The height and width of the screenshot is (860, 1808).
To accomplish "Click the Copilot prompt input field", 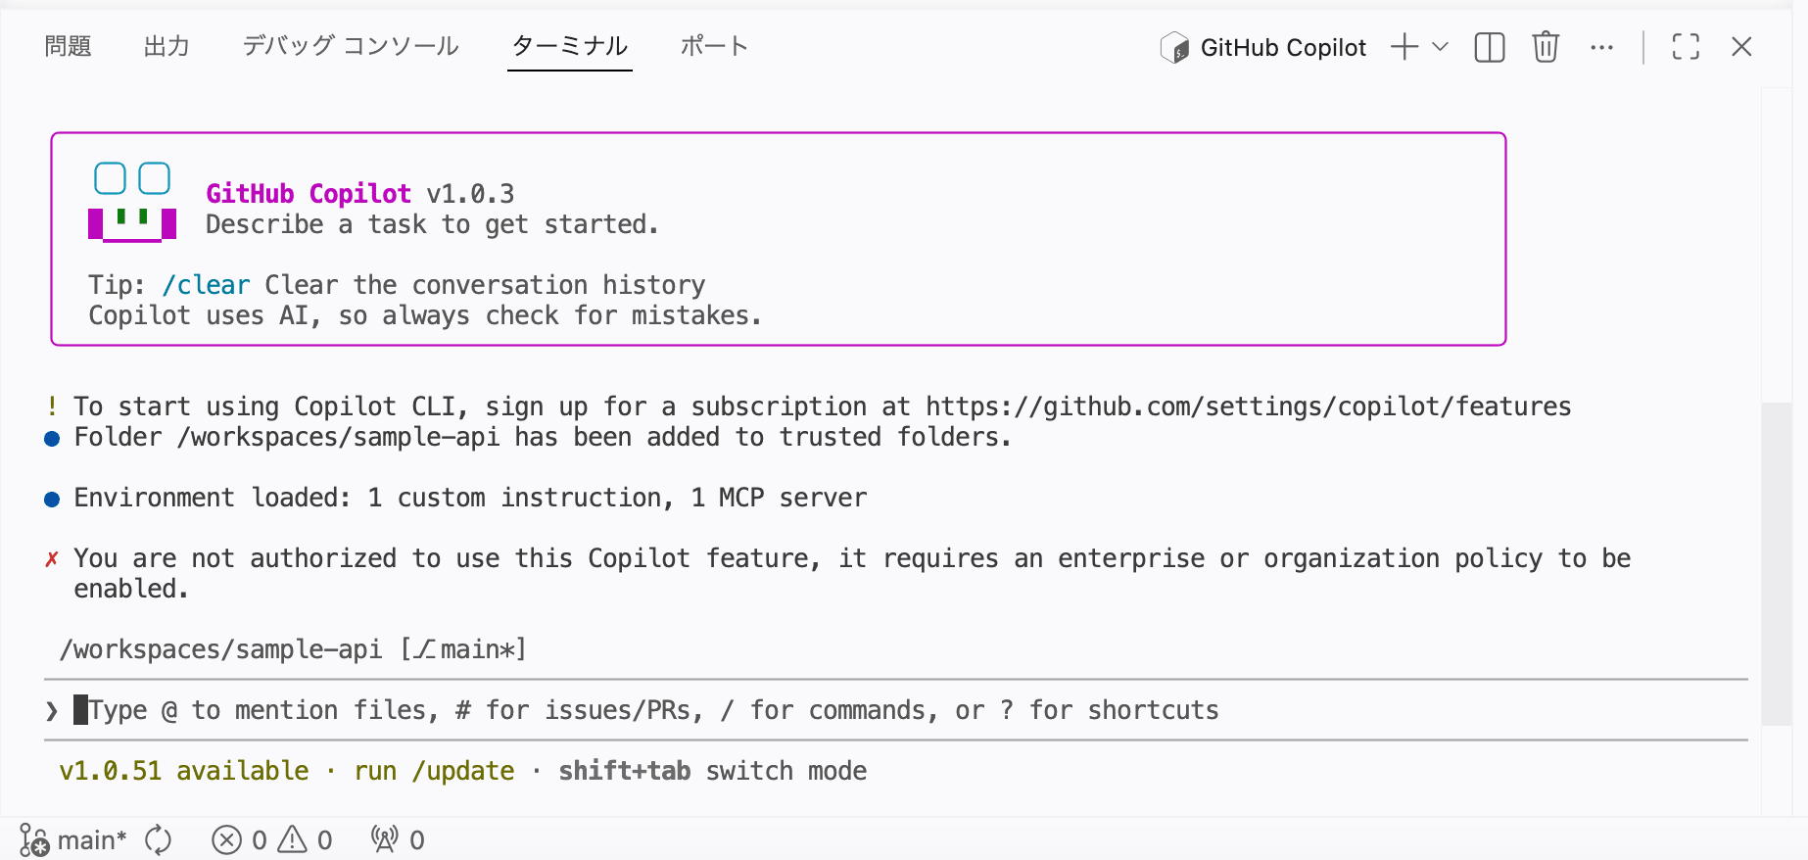I will click(x=896, y=710).
